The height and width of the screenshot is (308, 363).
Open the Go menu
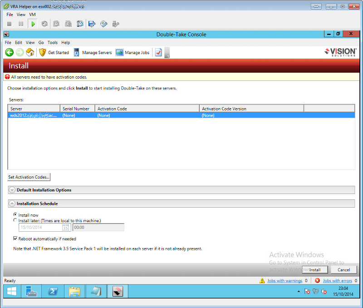click(41, 43)
